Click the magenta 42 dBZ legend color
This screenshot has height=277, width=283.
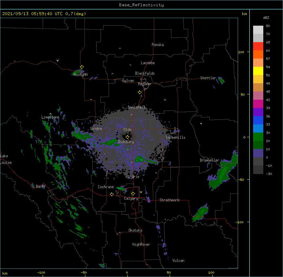258,104
